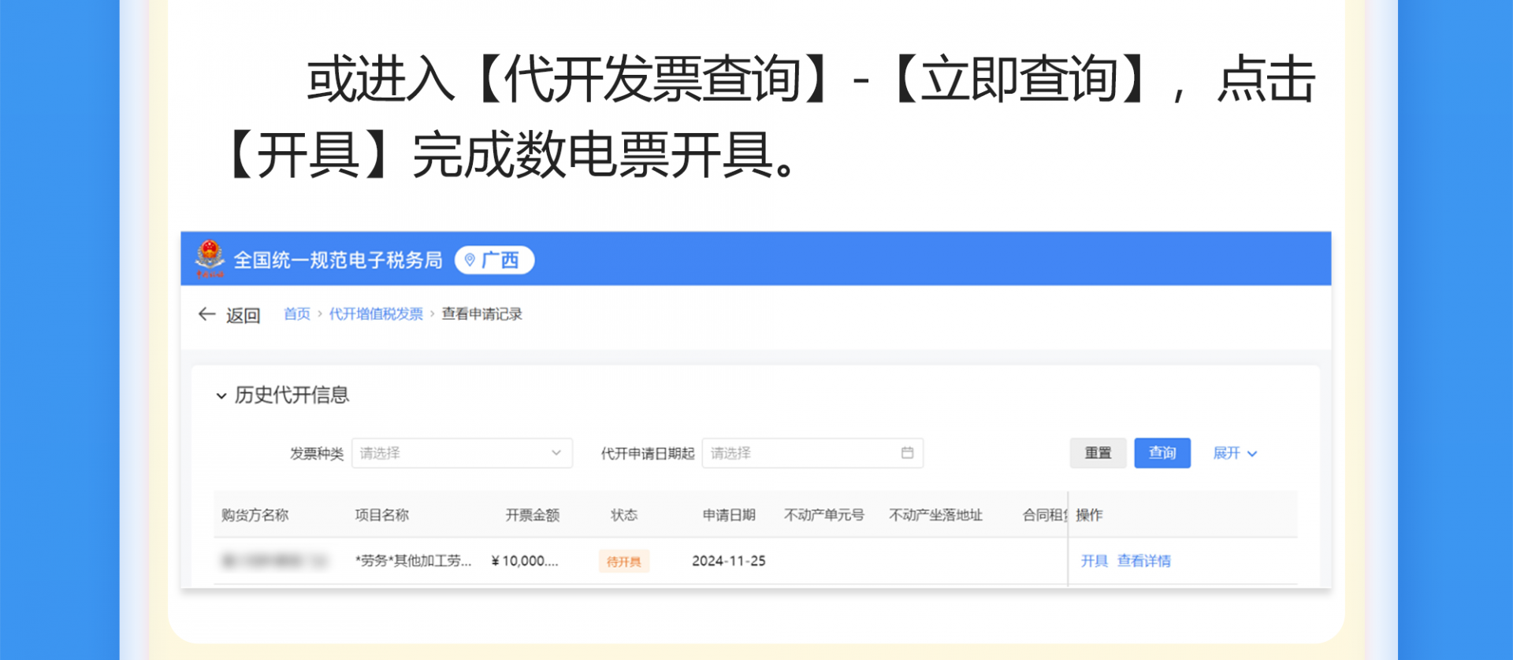Expand more filters with 展开
The image size is (1513, 660).
pyautogui.click(x=1234, y=453)
